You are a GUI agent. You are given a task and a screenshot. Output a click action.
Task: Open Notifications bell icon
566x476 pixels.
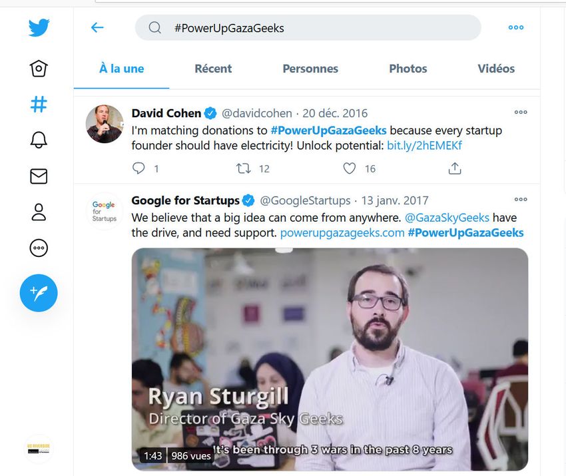39,140
